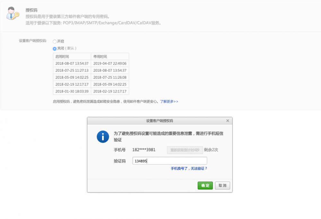Click the 停用时间 column header

(100, 56)
